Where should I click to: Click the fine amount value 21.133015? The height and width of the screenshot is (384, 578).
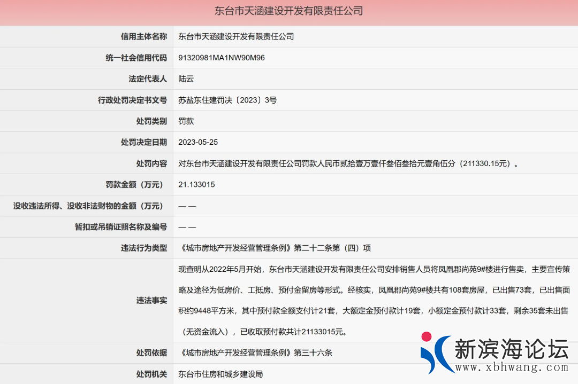pyautogui.click(x=196, y=184)
